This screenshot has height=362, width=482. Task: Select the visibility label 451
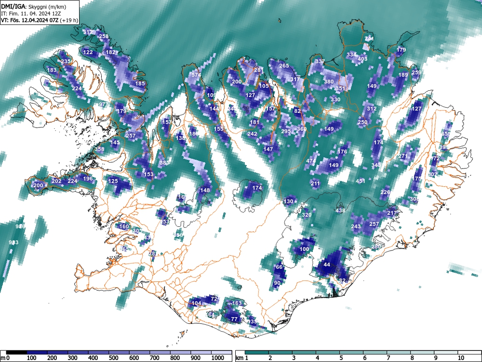click(361, 181)
